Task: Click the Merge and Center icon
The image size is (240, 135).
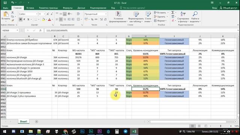Action: click(x=78, y=19)
